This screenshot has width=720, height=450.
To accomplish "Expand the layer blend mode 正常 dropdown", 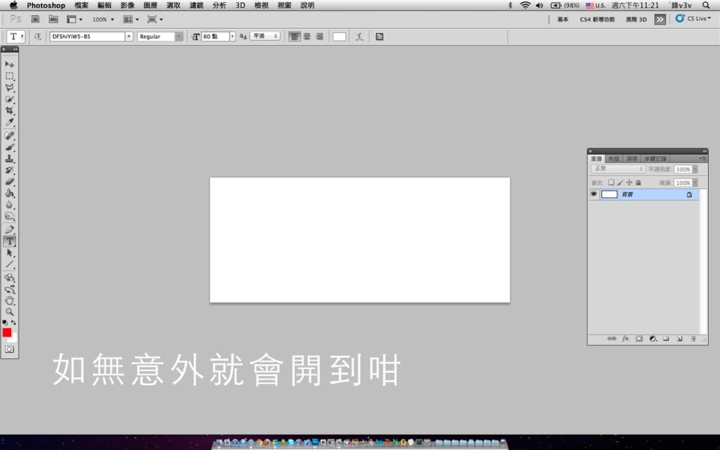I will pyautogui.click(x=619, y=169).
